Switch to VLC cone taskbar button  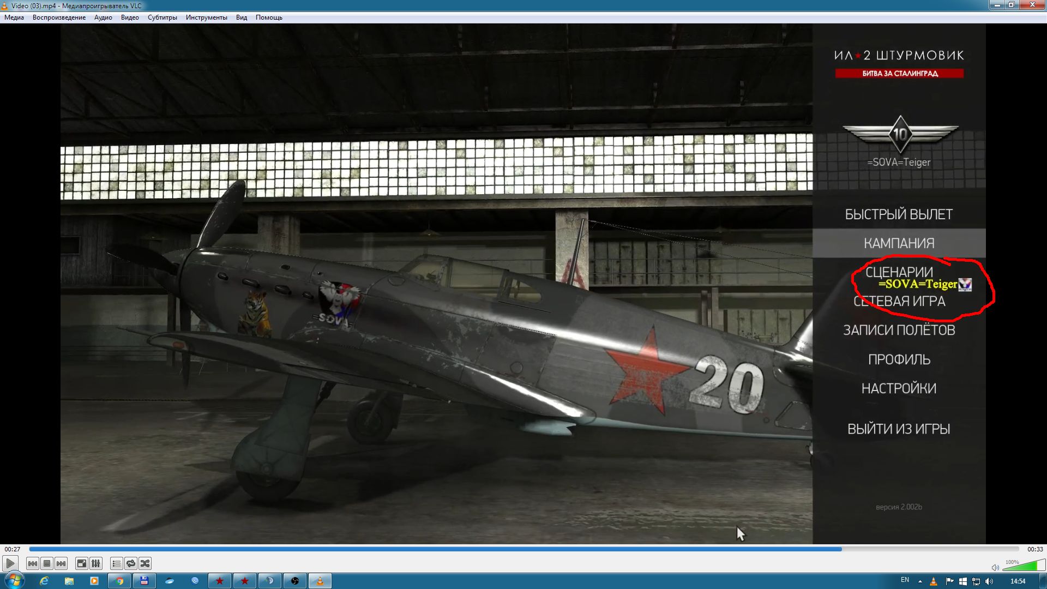(x=320, y=581)
